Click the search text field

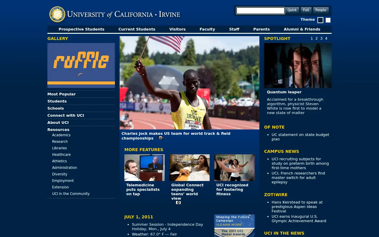point(261,11)
